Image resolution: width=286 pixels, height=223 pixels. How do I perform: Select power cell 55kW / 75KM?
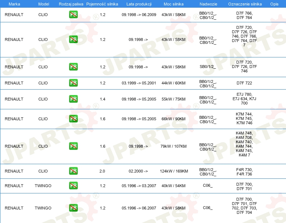click(x=173, y=99)
